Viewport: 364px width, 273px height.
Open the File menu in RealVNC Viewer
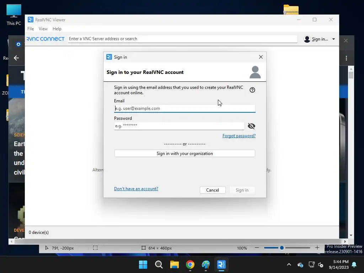pyautogui.click(x=31, y=29)
